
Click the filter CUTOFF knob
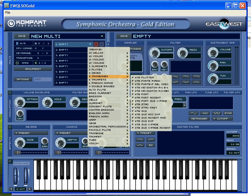pyautogui.click(x=154, y=53)
